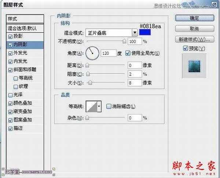Viewport: 220px width, 178px height.
Task: Enable the 纹理 texture checkbox
Action: point(16,87)
